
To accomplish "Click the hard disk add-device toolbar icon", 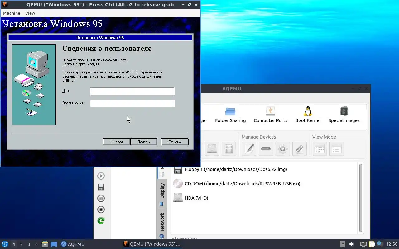I will 212,149.
